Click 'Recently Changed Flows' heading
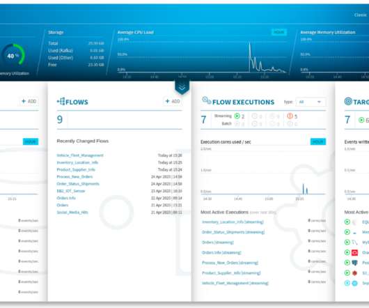 [x=83, y=141]
